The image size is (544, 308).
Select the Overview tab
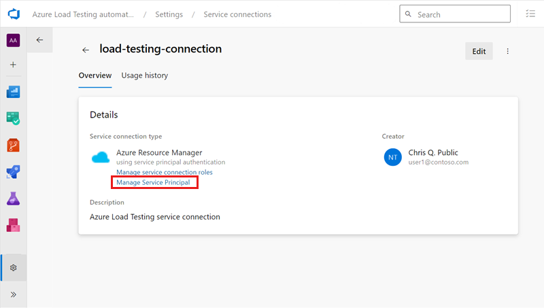[x=95, y=75]
